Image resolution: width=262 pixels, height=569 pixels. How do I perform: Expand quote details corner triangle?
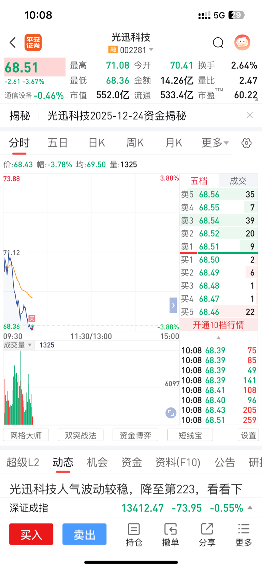[256, 100]
